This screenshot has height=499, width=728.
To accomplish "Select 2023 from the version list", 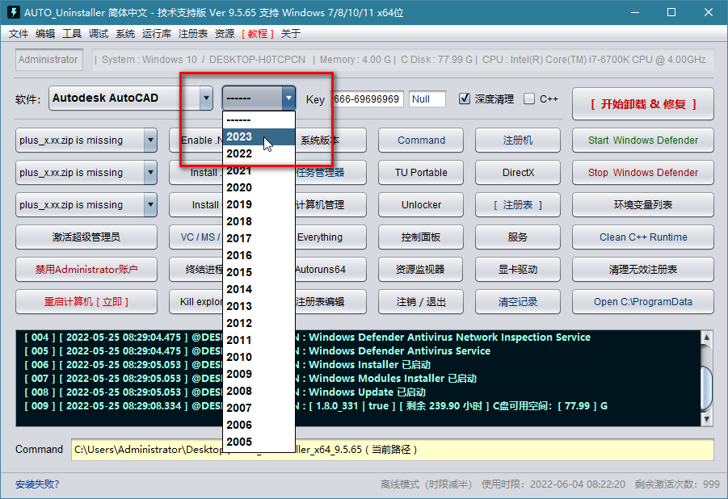I will pyautogui.click(x=259, y=136).
